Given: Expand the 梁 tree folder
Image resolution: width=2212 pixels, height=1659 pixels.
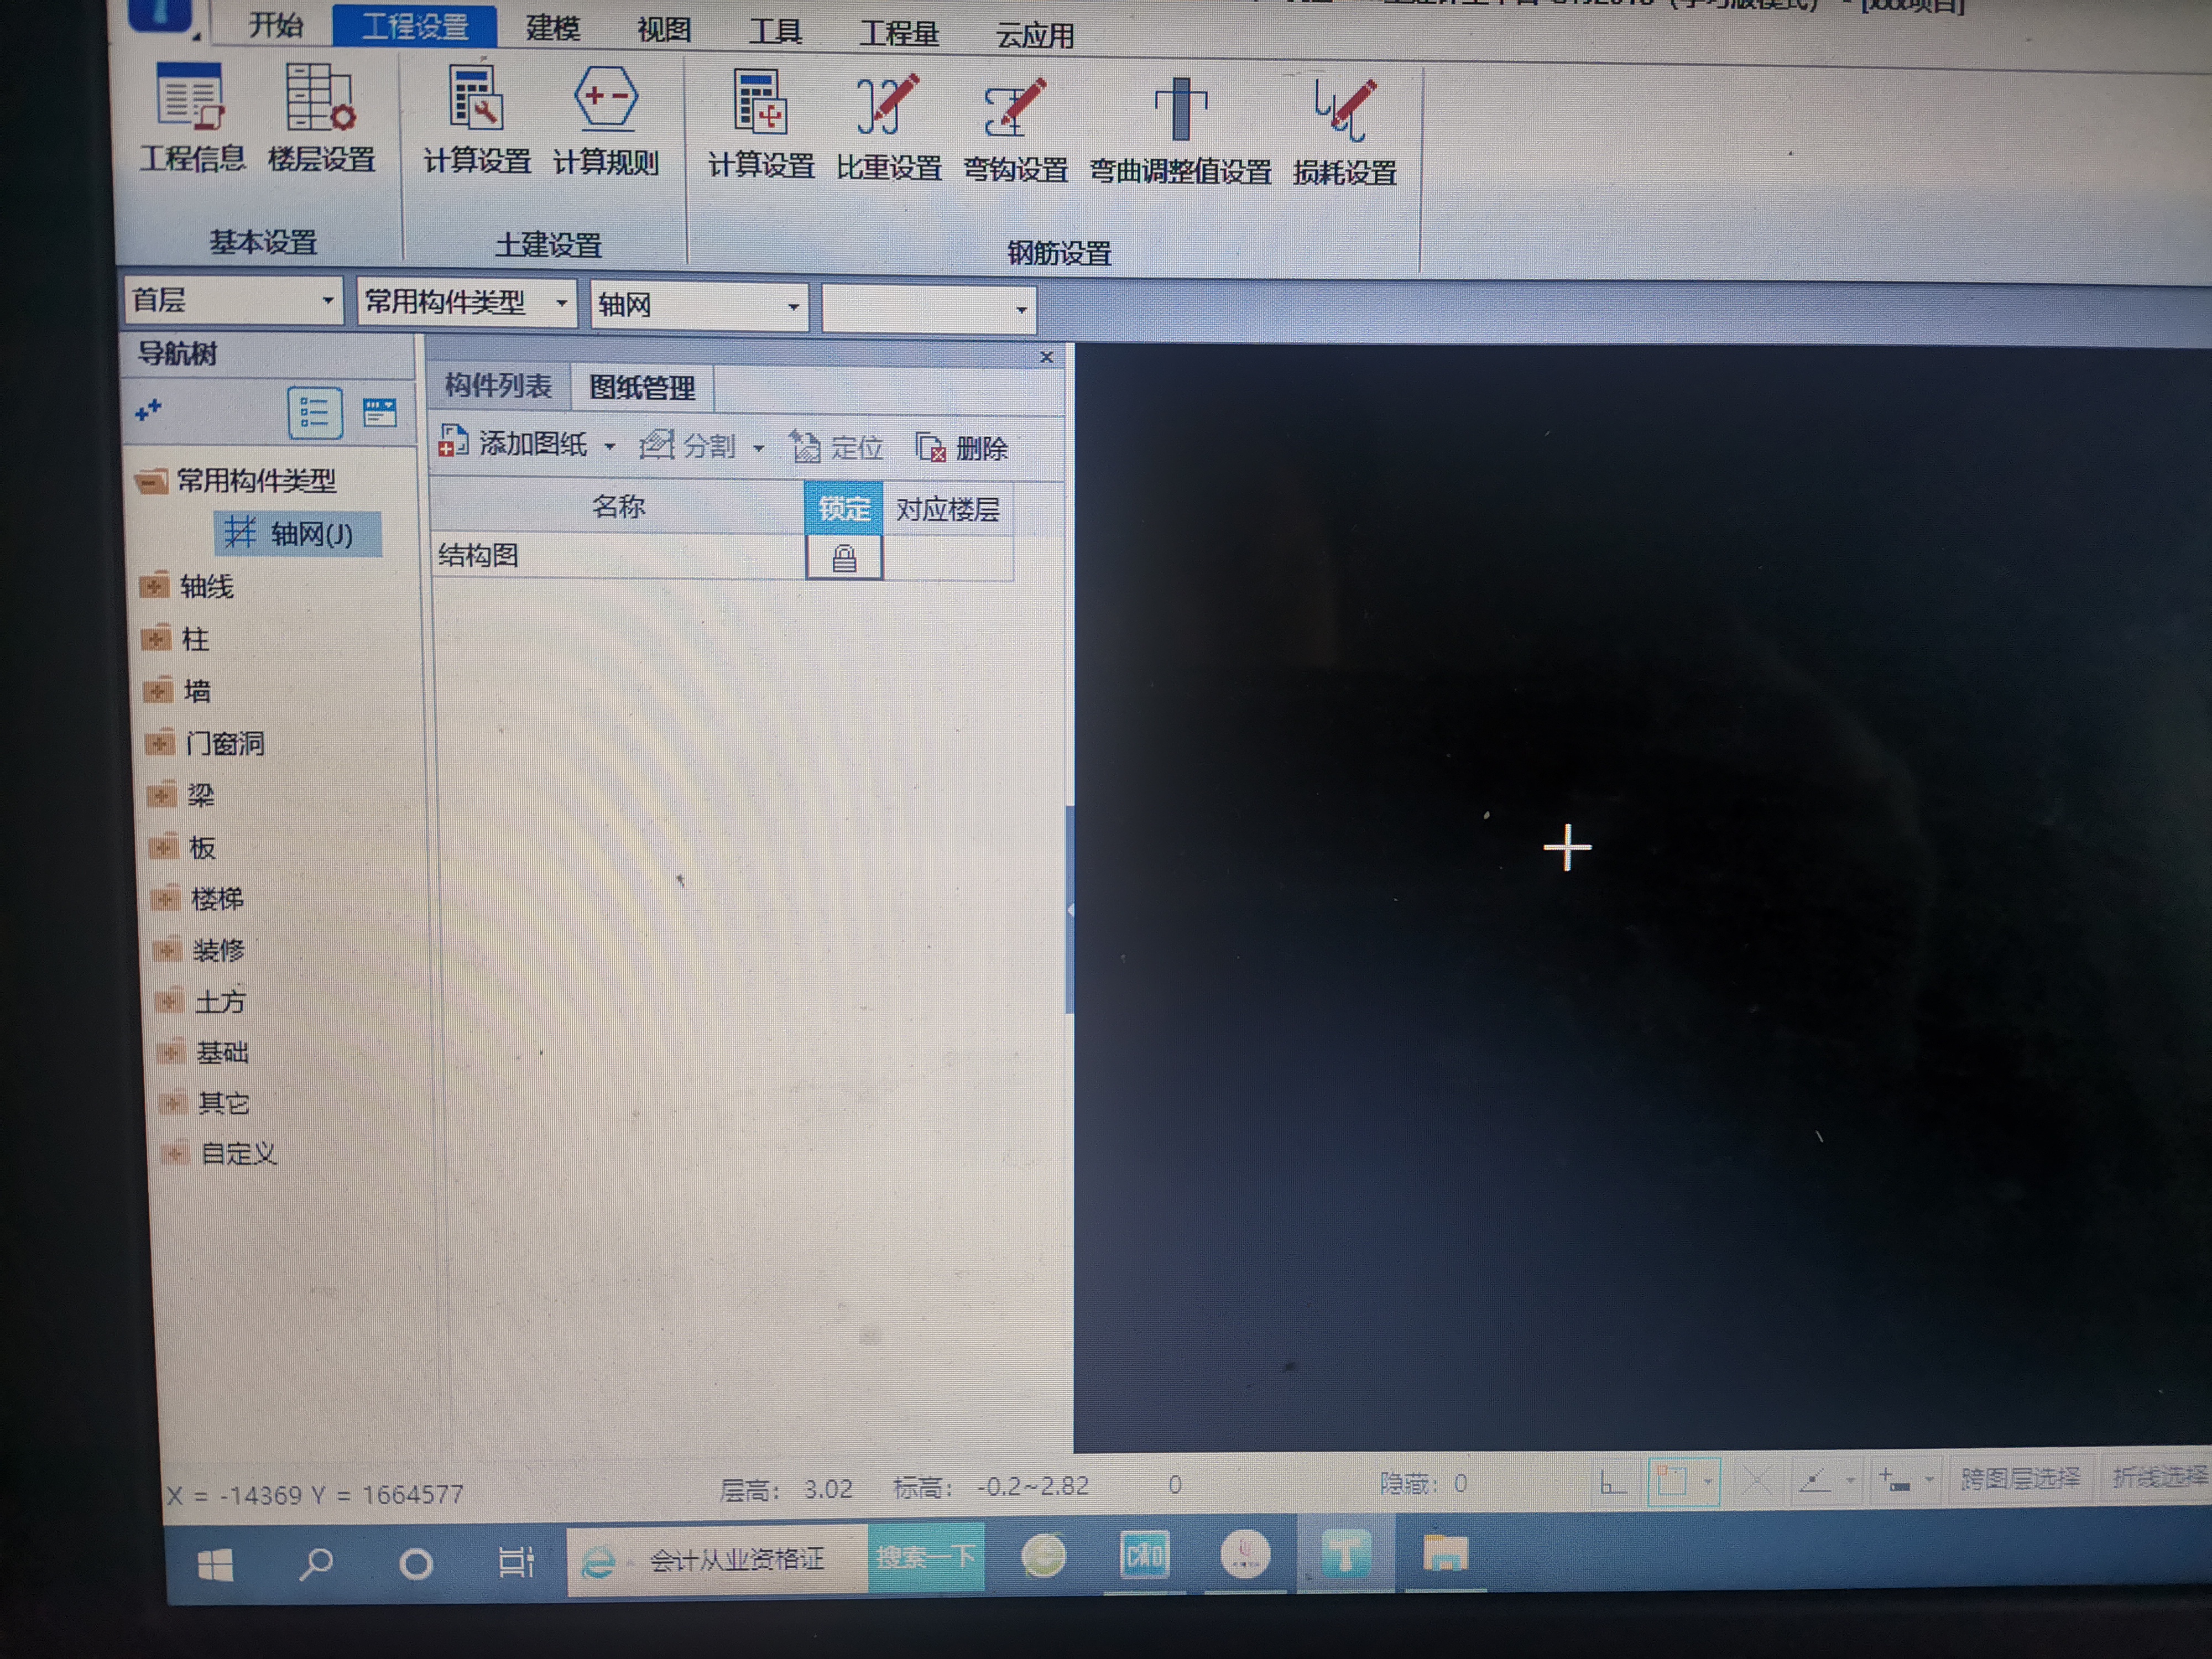Looking at the screenshot, I should (161, 795).
